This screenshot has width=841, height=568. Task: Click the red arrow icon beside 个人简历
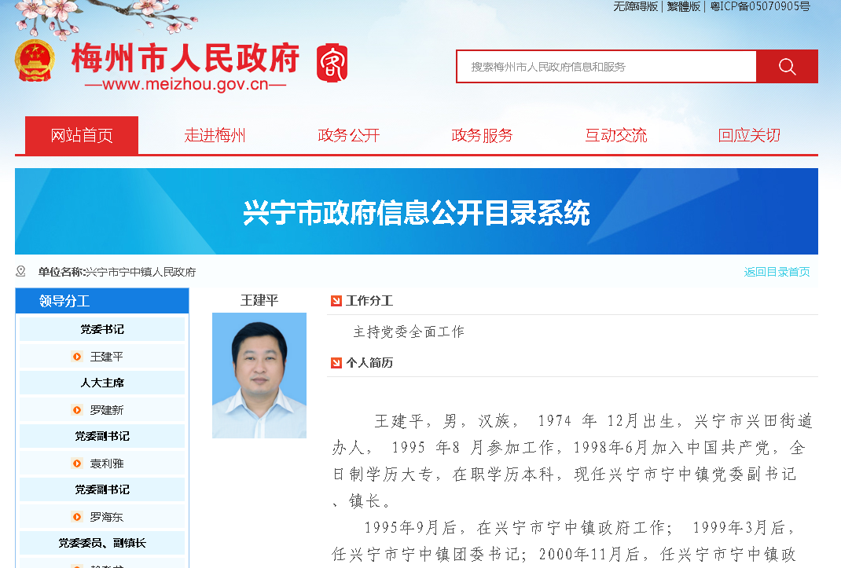tap(336, 363)
